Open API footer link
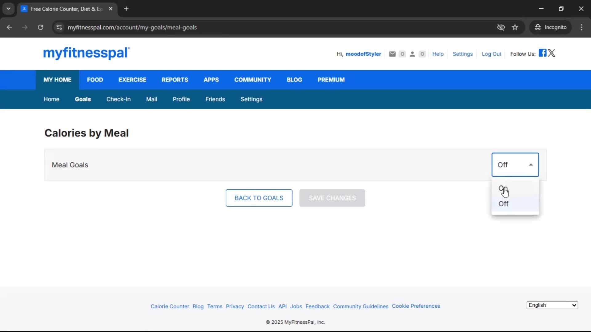 point(283,306)
